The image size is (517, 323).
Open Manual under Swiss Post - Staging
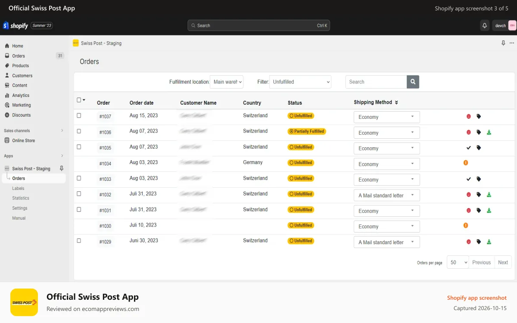(19, 218)
